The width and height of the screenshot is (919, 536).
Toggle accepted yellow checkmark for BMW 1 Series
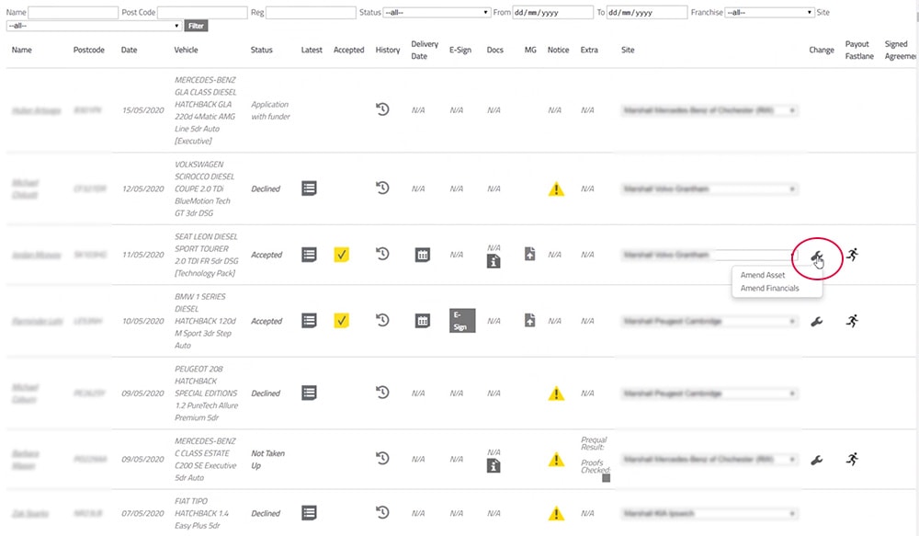341,320
